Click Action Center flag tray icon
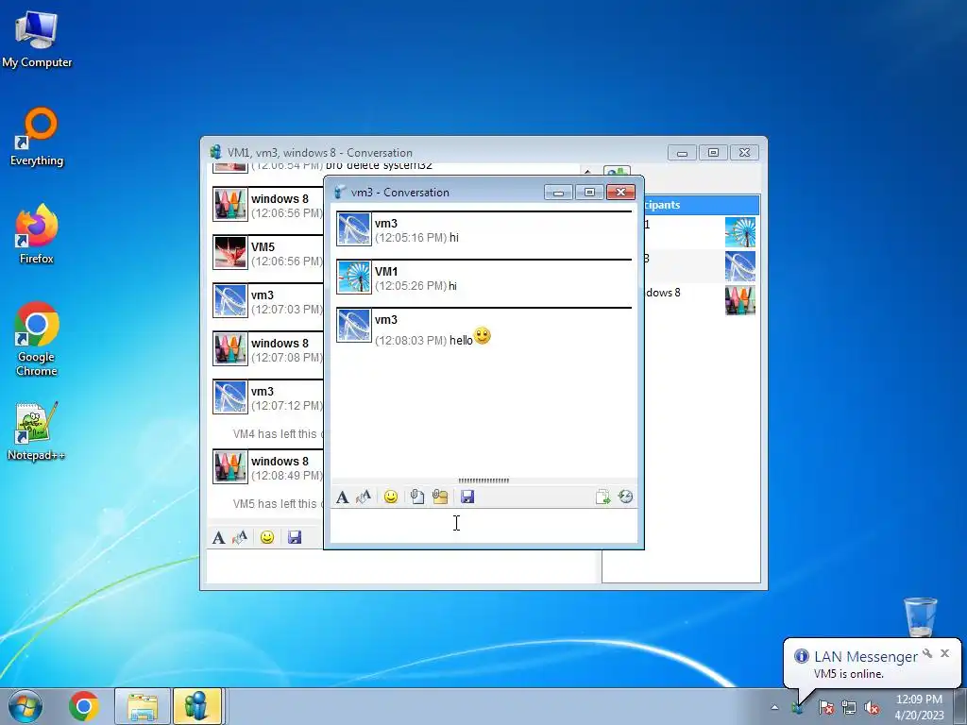 (825, 708)
